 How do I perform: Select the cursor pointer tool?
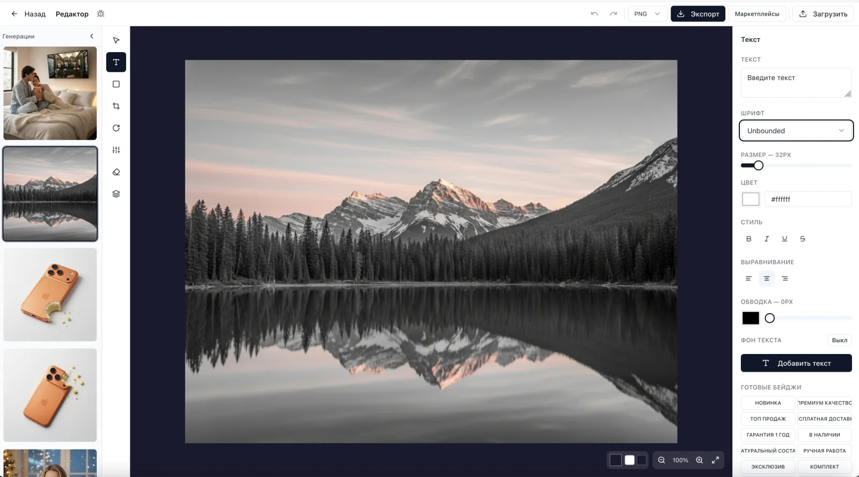coord(116,40)
